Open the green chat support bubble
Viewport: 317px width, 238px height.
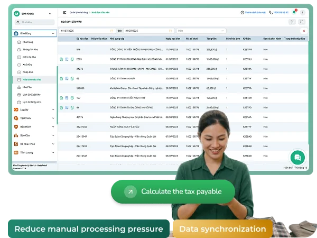[x=297, y=157]
